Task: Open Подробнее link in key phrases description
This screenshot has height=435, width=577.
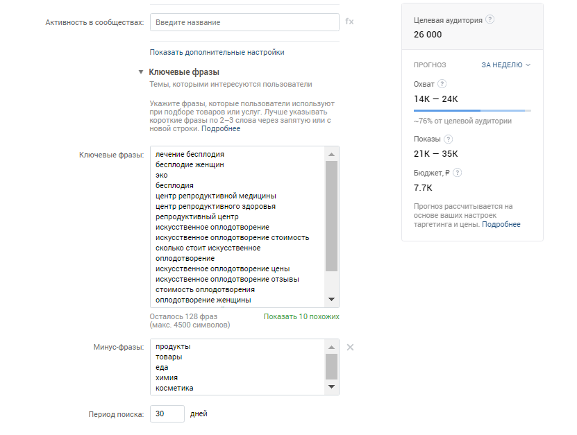Action: pos(221,129)
